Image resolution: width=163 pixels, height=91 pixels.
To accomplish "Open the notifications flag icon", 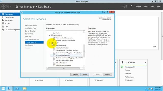I will tap(132, 6).
